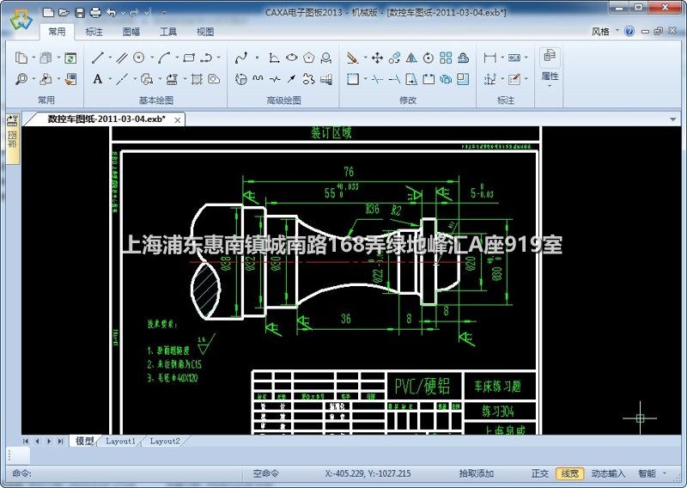The image size is (687, 488).
Task: Select the Spline curve tool
Action: [x=241, y=58]
